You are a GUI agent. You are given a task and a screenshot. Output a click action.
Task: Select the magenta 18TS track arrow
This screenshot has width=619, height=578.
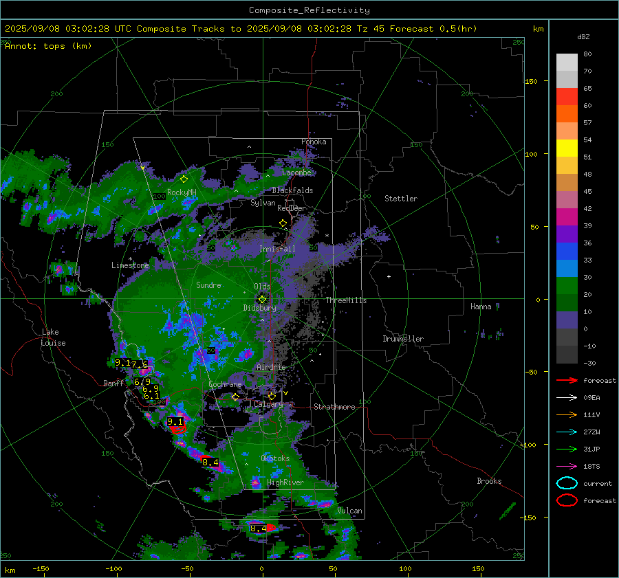567,467
